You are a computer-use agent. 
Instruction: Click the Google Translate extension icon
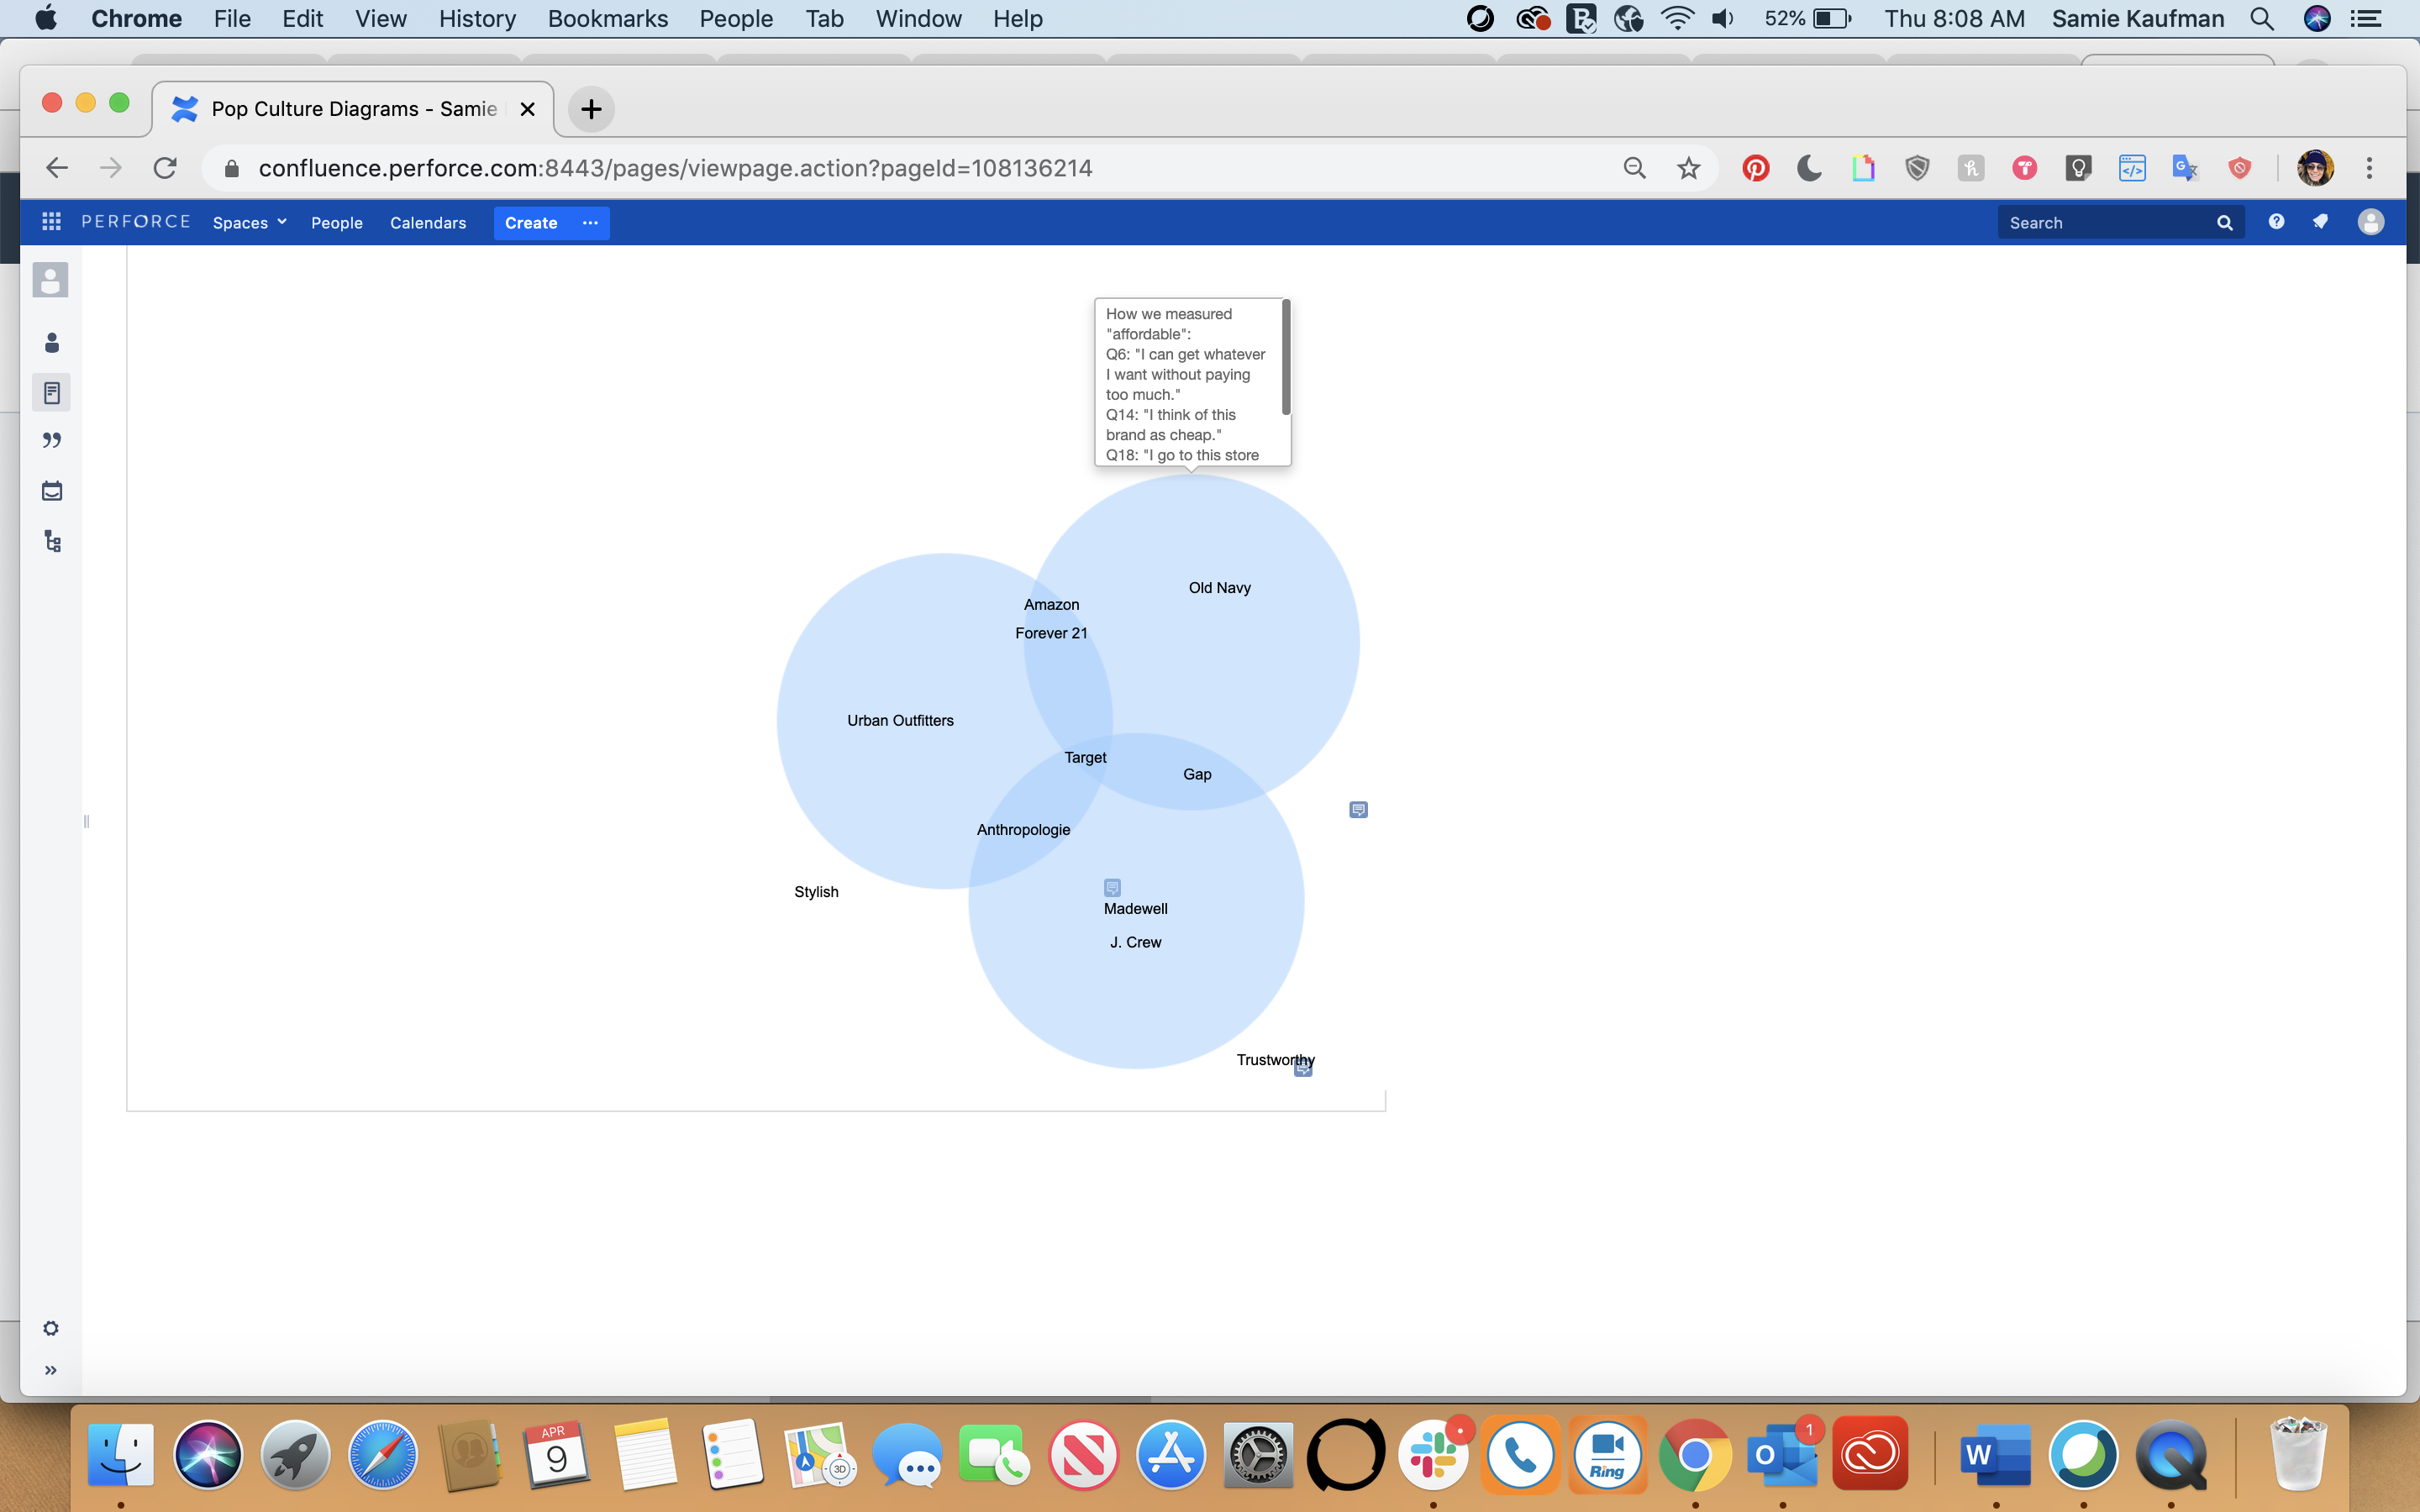(x=2185, y=168)
